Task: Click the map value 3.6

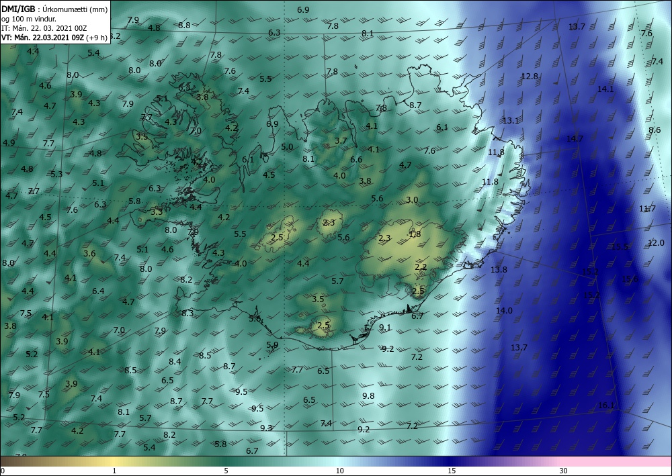Action: pyautogui.click(x=89, y=253)
